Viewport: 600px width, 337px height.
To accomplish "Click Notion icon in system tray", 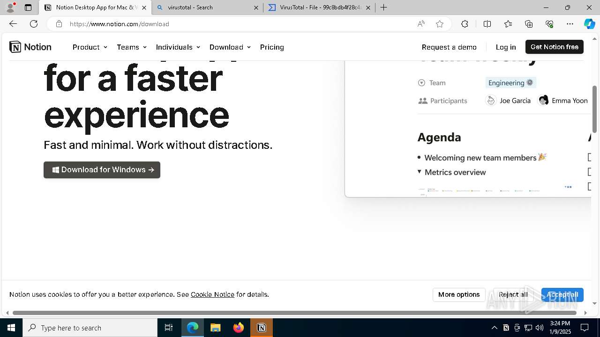I will (506, 328).
